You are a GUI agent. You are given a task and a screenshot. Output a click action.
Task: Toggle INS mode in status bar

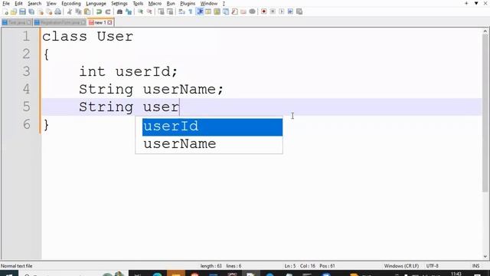click(x=475, y=266)
